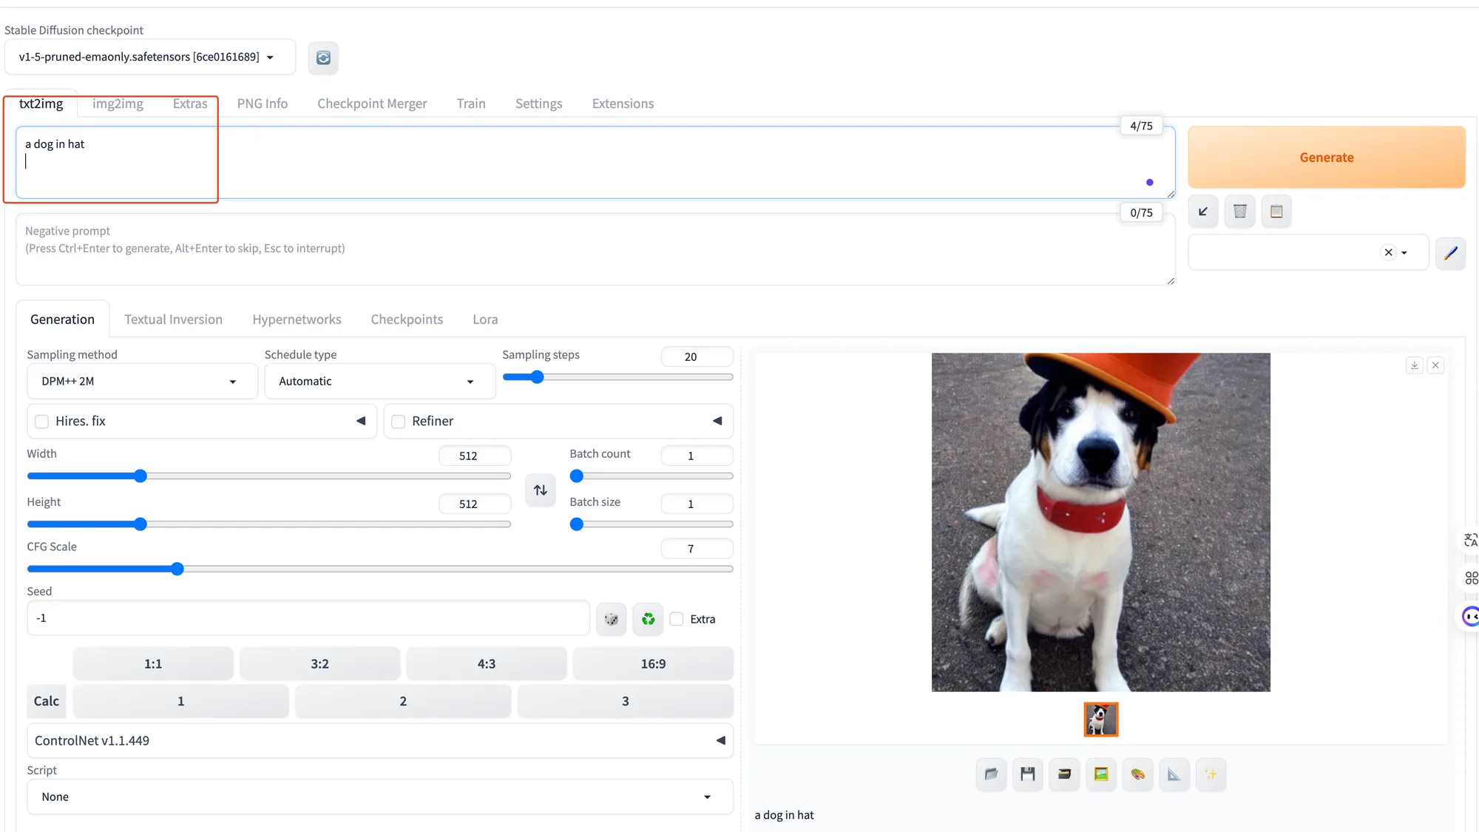Open the Sampling method dropdown
Viewport: 1479px width, 832px height.
pyautogui.click(x=142, y=382)
